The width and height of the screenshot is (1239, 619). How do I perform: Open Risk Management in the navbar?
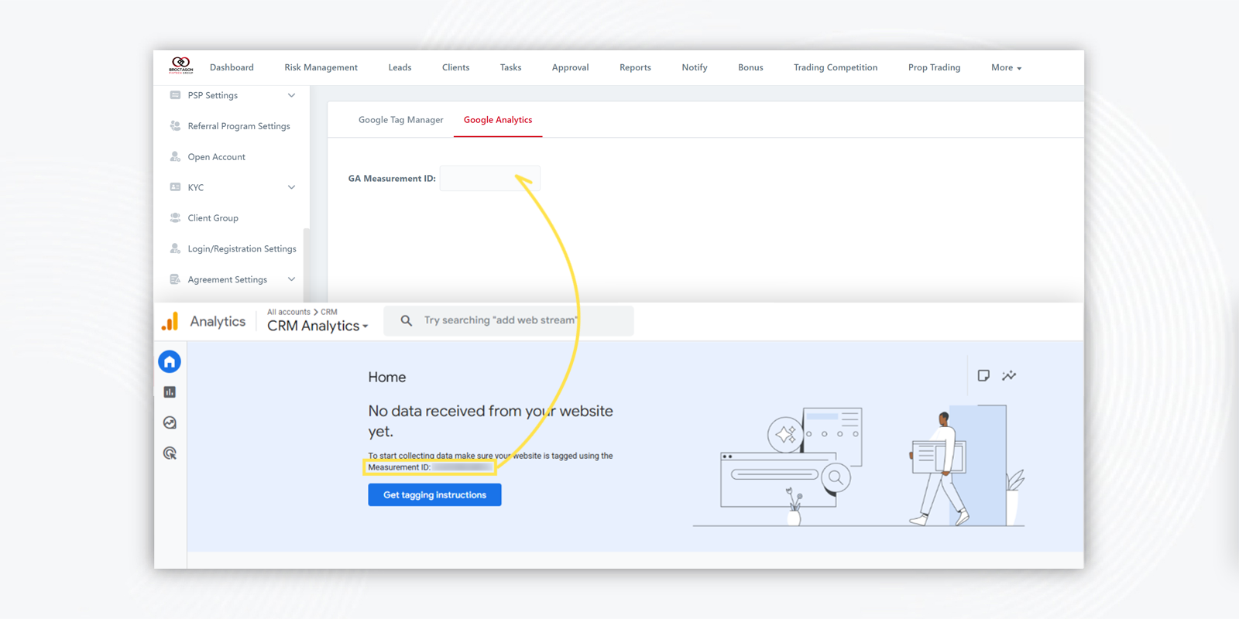(321, 67)
